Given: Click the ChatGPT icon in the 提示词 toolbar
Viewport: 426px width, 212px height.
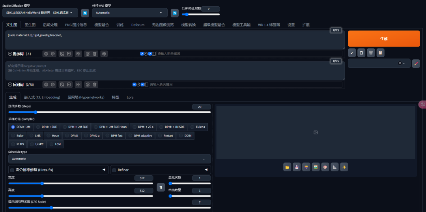Looking at the screenshot, I should (x=103, y=54).
